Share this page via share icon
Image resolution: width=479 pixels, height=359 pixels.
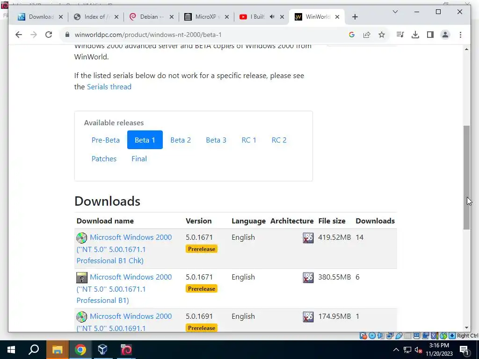click(367, 35)
